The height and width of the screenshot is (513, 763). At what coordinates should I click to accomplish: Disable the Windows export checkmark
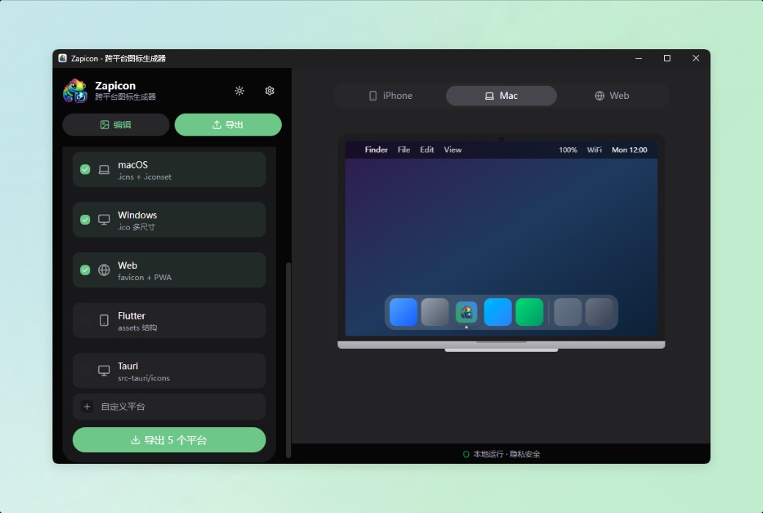(84, 219)
